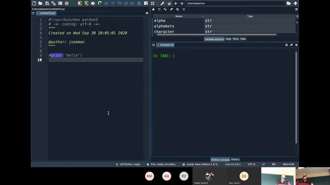
Task: Open PYTHONPATH manager icon
Action: pyautogui.click(x=169, y=3)
